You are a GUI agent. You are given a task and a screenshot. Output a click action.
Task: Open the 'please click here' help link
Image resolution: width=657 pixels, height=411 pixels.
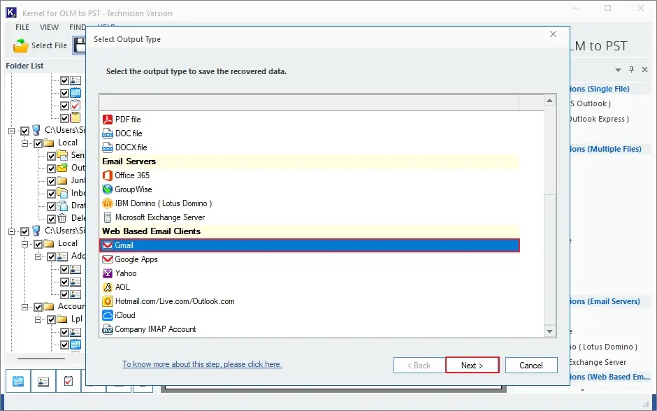[202, 364]
